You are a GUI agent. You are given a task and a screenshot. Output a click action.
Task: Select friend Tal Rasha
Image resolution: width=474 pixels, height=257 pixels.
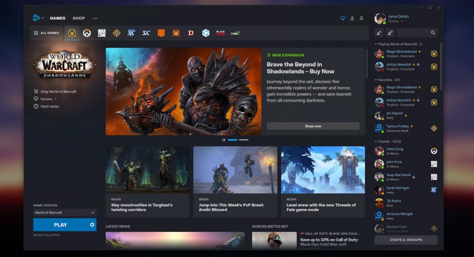click(405, 203)
